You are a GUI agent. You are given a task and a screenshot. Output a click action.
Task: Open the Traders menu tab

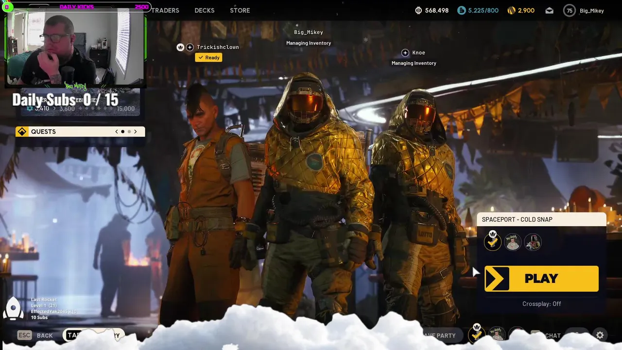pyautogui.click(x=165, y=10)
